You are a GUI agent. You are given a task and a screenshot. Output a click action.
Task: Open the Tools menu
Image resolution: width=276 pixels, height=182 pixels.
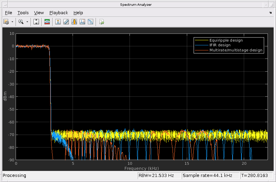click(23, 13)
